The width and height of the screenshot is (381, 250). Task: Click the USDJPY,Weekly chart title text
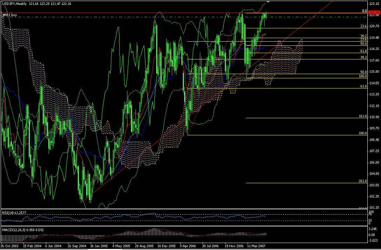tap(14, 3)
